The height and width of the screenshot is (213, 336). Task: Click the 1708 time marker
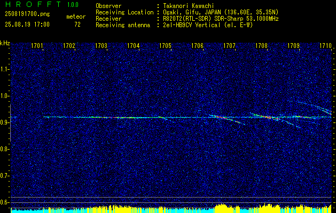262,45
